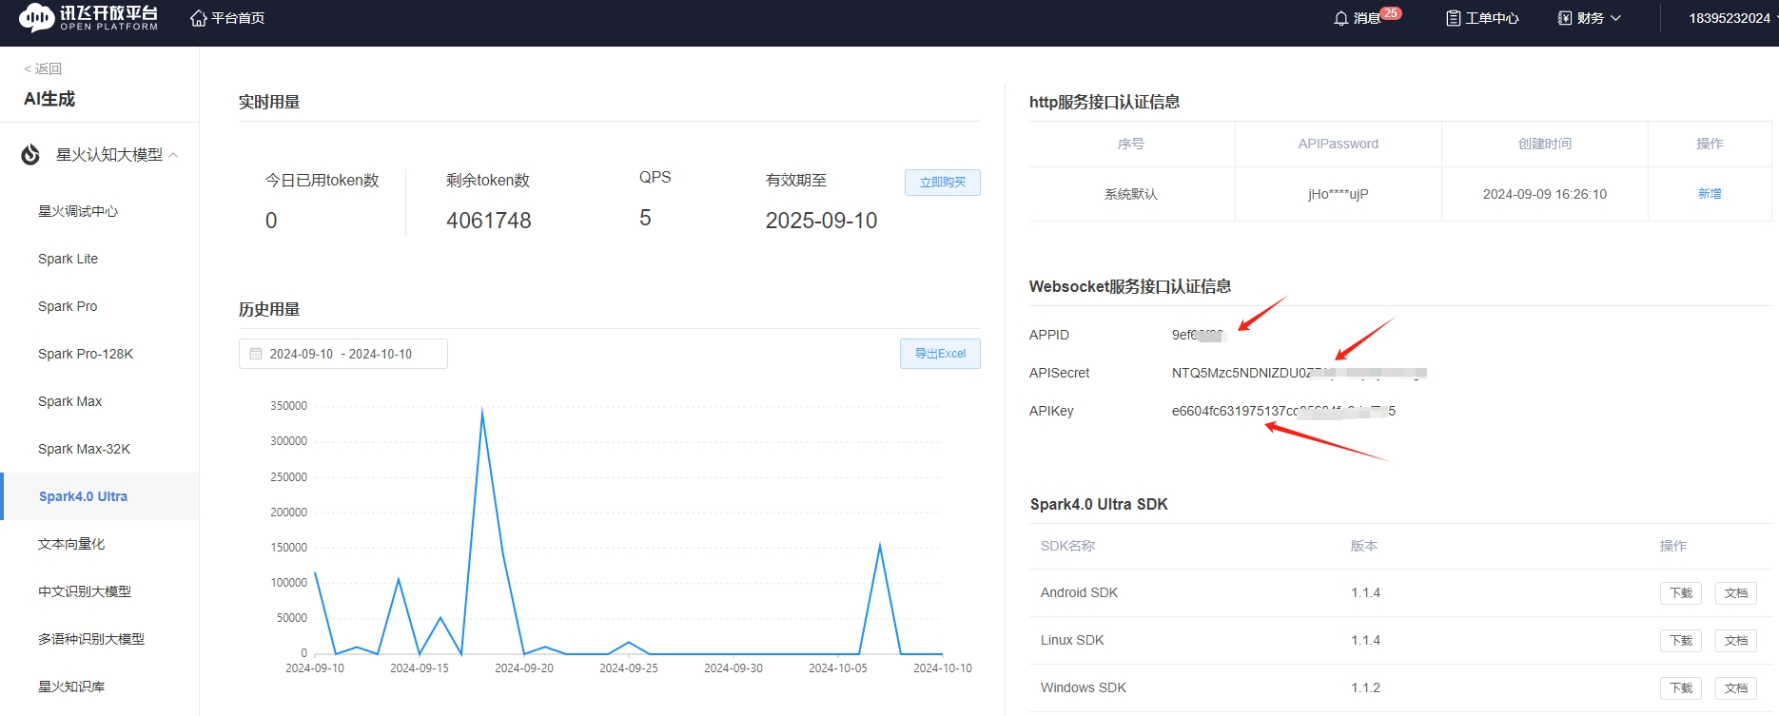Download the Android SDK
Screen dimensions: 1779x716
pyautogui.click(x=1681, y=592)
